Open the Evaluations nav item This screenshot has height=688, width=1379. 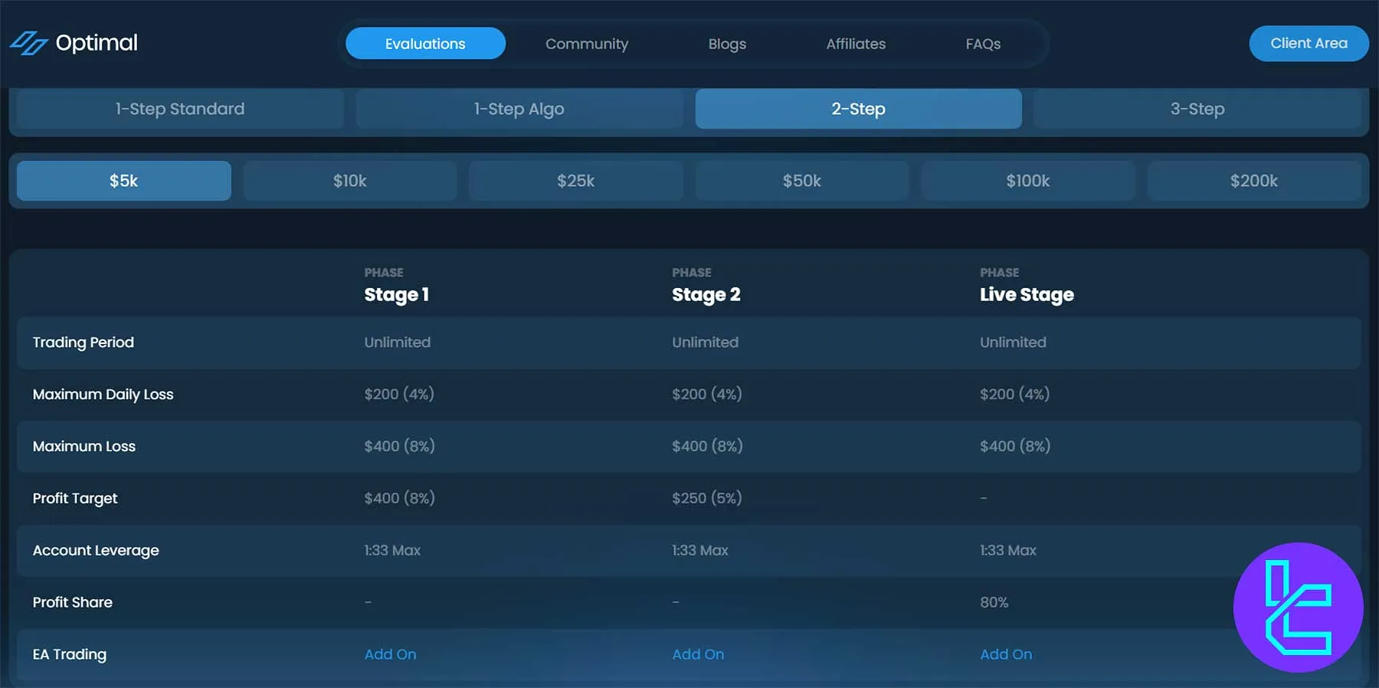[x=425, y=44]
